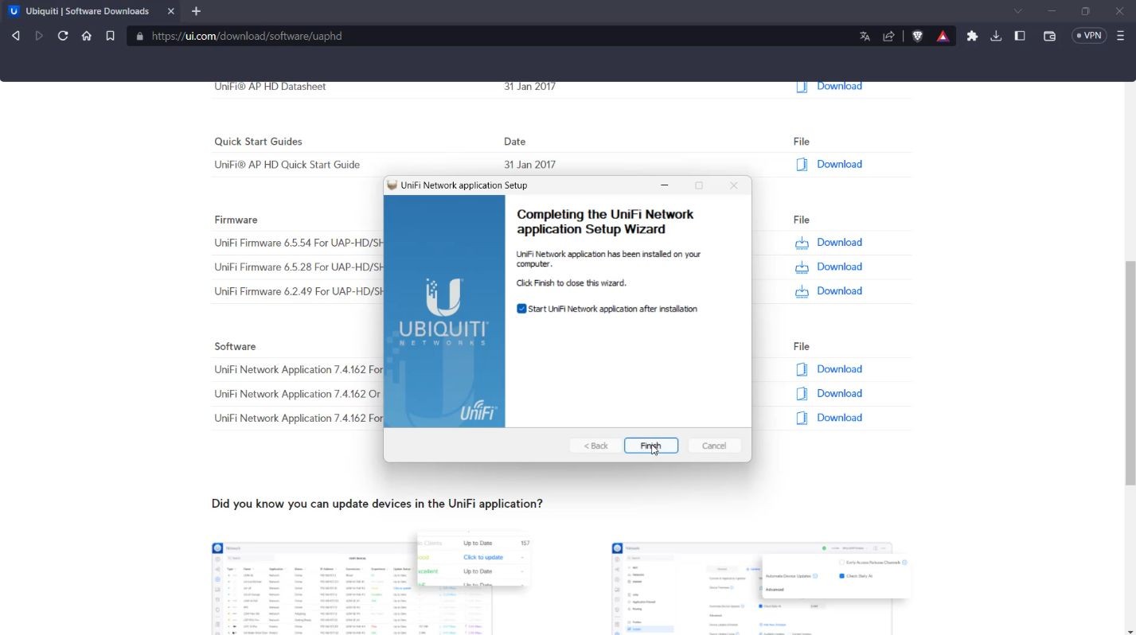Click the disabled Back button in wizard
This screenshot has height=635, width=1136.
[595, 446]
